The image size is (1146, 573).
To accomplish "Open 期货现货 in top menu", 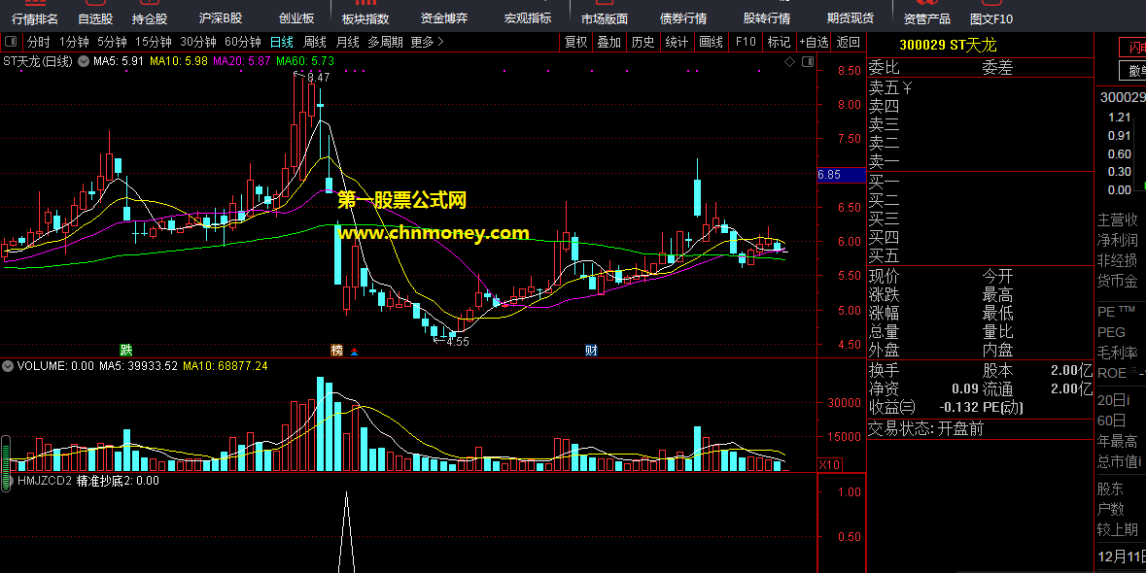I will (851, 18).
